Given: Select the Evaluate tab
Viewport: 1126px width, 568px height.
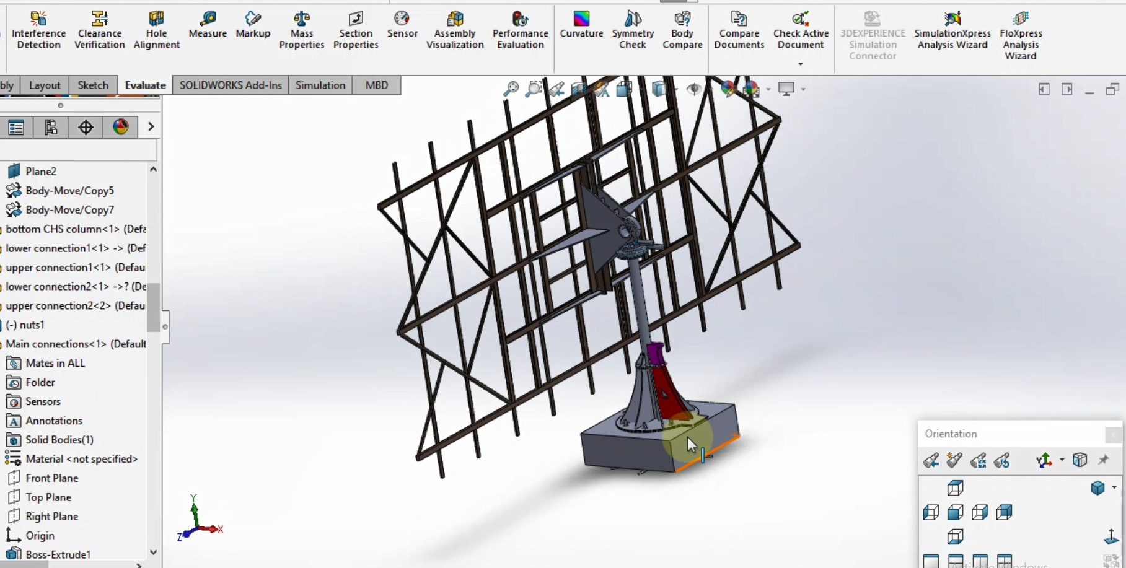Looking at the screenshot, I should click(x=145, y=85).
